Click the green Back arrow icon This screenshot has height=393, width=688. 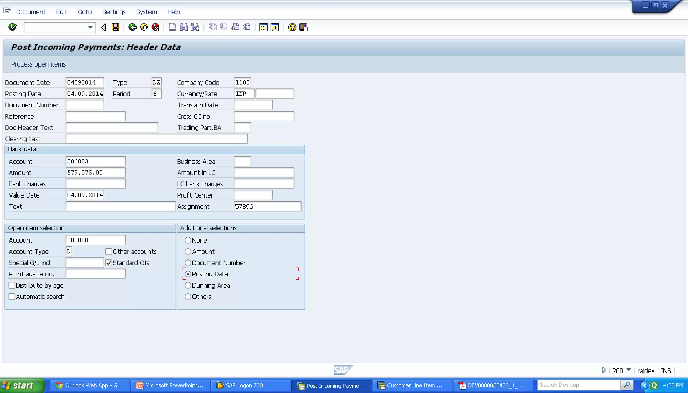tap(132, 27)
